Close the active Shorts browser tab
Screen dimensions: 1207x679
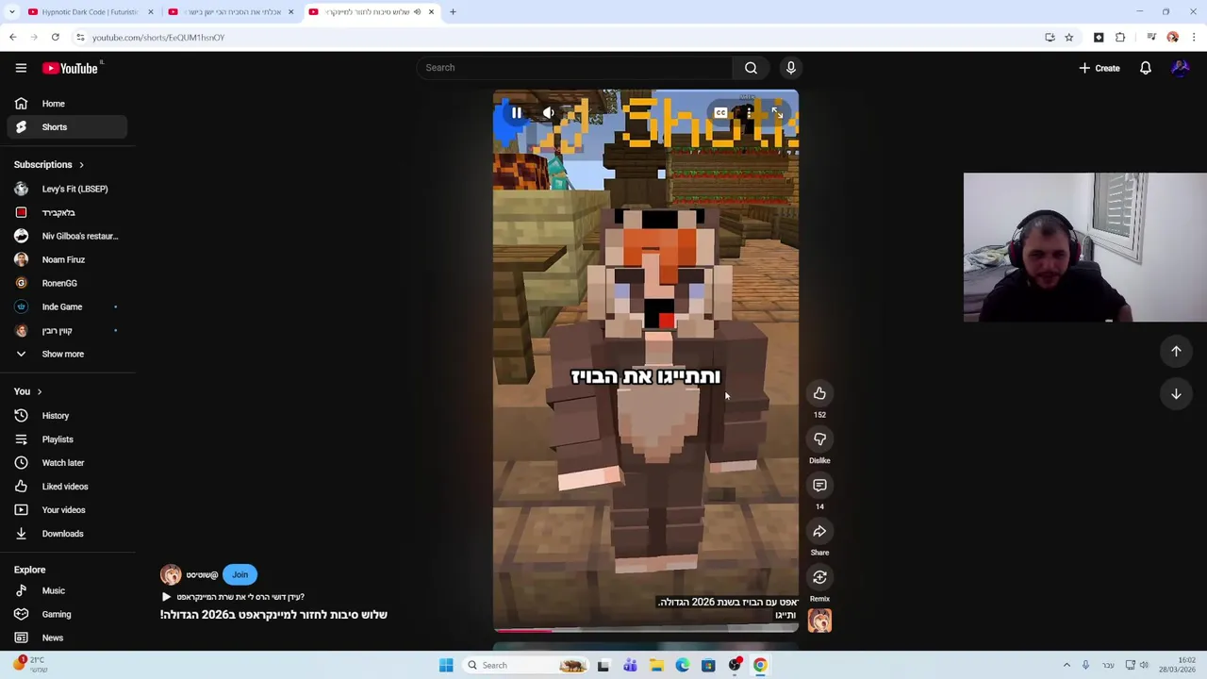[x=431, y=12]
